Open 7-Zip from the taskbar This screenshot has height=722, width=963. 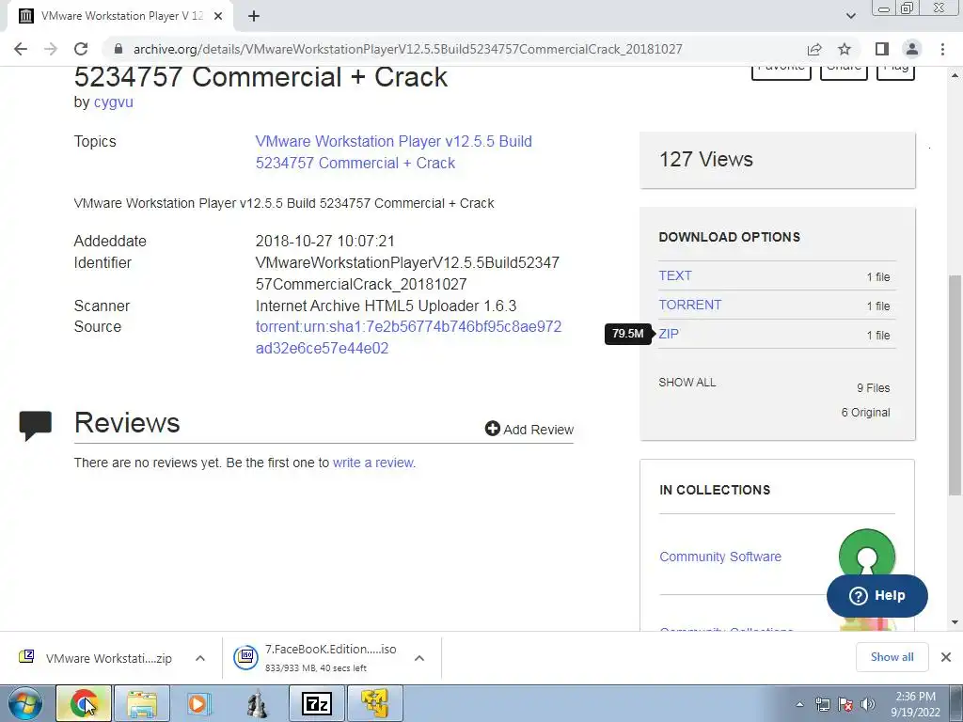[x=317, y=703]
